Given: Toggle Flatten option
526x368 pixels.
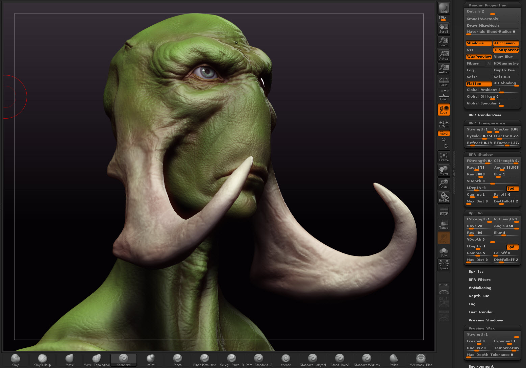Looking at the screenshot, I should [x=479, y=84].
